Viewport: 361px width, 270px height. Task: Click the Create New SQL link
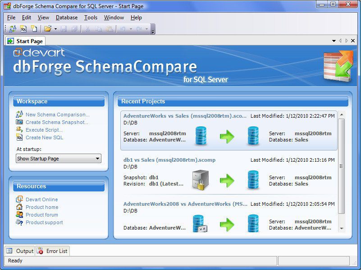pos(44,137)
